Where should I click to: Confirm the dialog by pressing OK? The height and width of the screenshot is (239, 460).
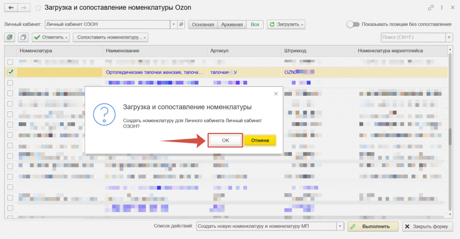226,140
